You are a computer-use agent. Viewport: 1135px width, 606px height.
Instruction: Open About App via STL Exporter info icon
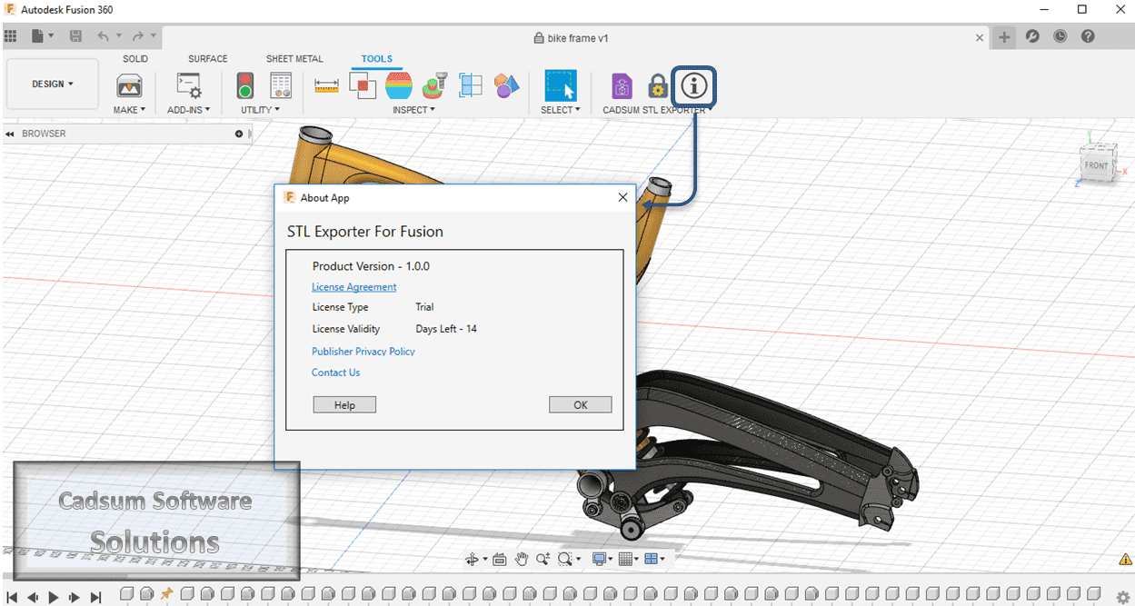click(x=693, y=86)
